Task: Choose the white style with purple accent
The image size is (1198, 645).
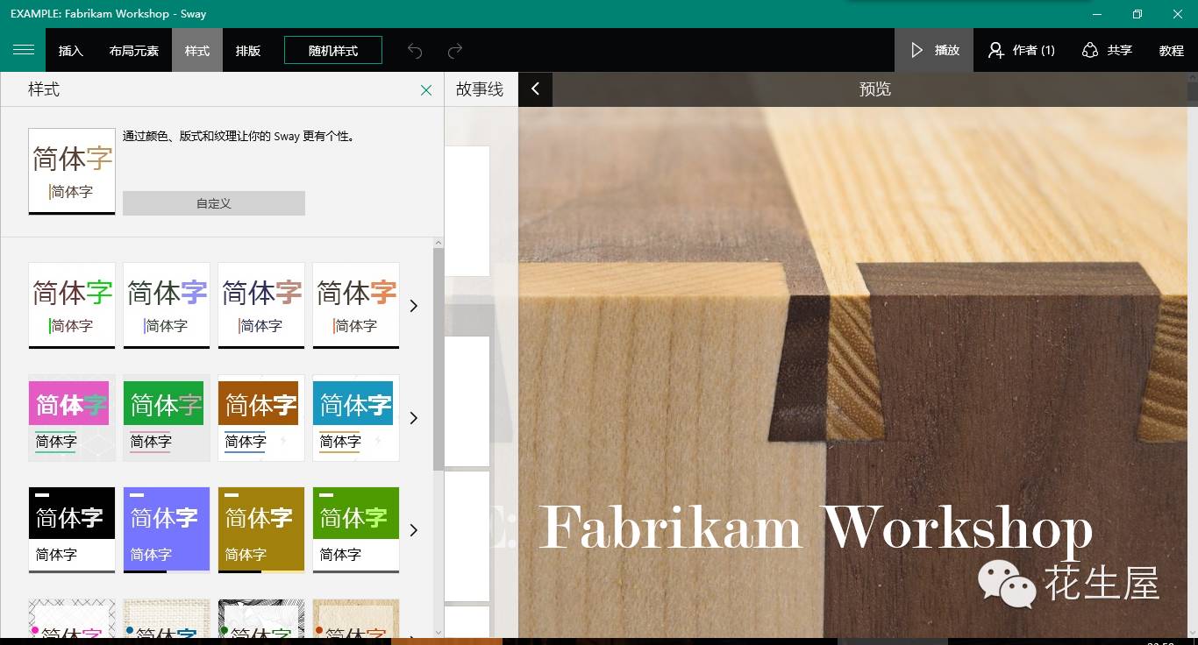Action: tap(167, 305)
